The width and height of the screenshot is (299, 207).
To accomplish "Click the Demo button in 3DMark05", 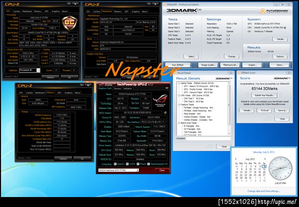I will pos(279,65).
